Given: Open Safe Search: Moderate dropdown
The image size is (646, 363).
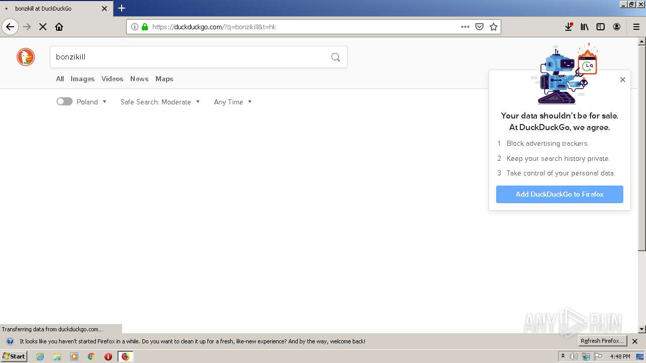Looking at the screenshot, I should click(160, 102).
